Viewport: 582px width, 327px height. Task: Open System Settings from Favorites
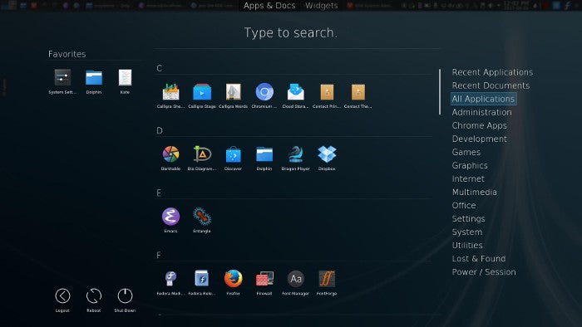pyautogui.click(x=62, y=81)
